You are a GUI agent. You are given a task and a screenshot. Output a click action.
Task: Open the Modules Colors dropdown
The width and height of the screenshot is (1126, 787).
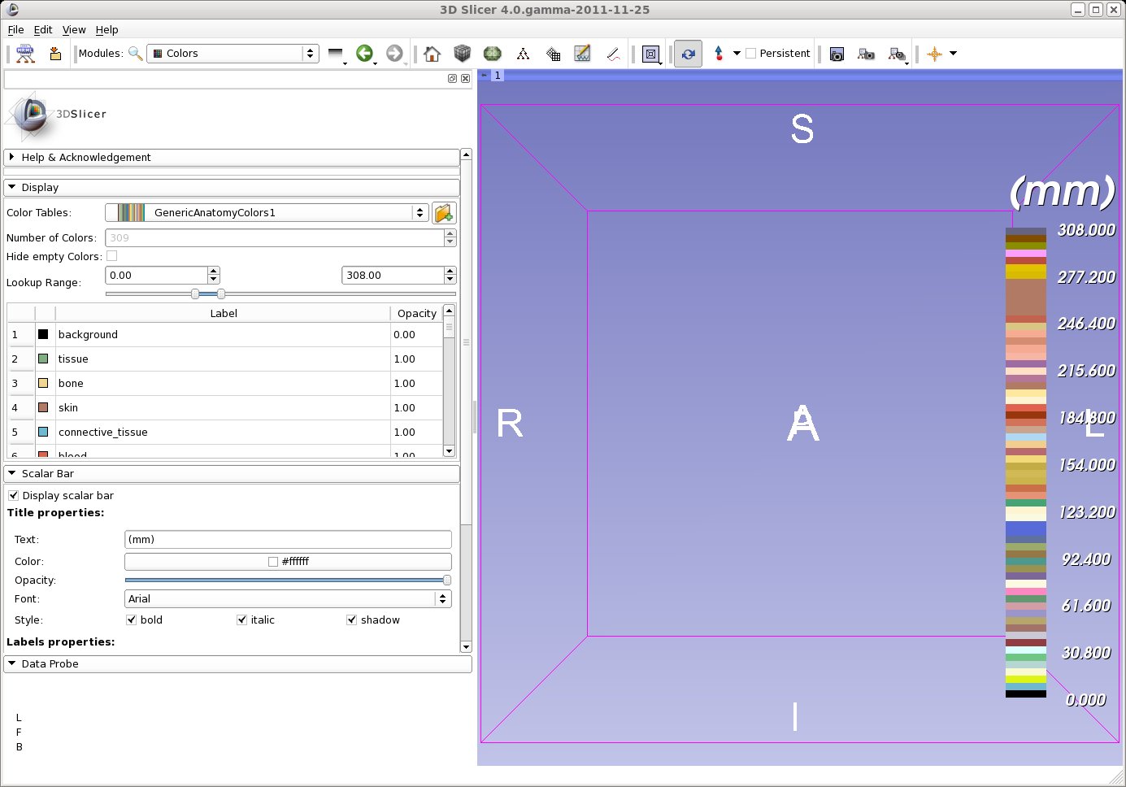tap(232, 54)
